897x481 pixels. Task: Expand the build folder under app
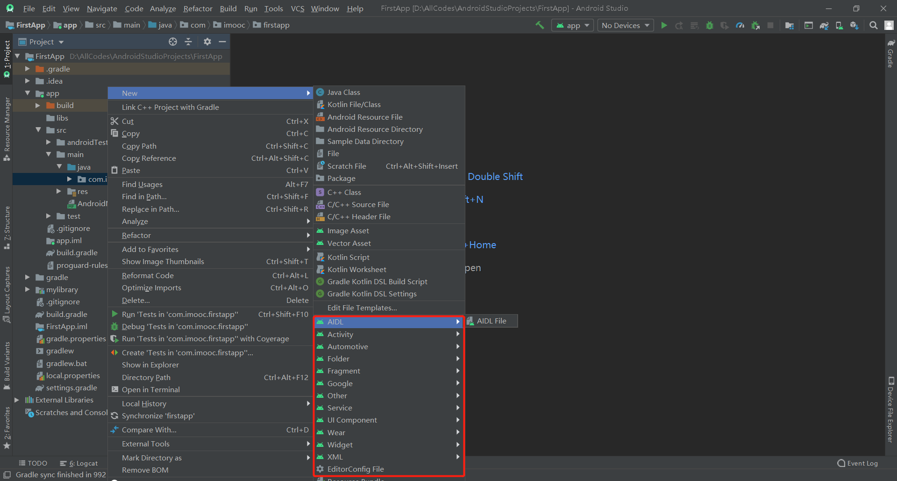click(x=38, y=105)
